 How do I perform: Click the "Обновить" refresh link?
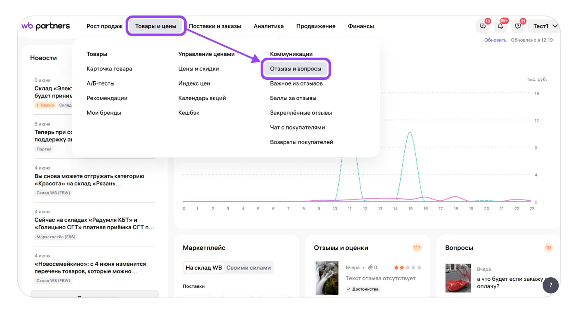coord(495,40)
